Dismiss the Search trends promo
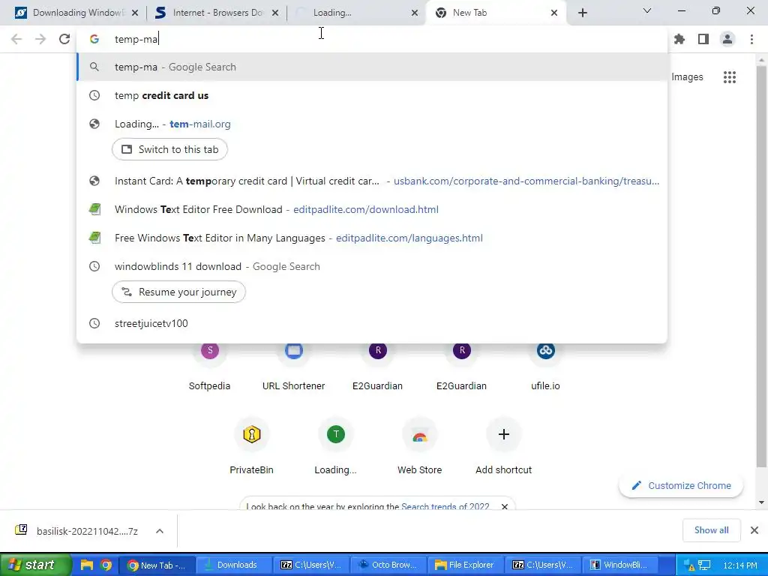The height and width of the screenshot is (576, 768). 505,506
